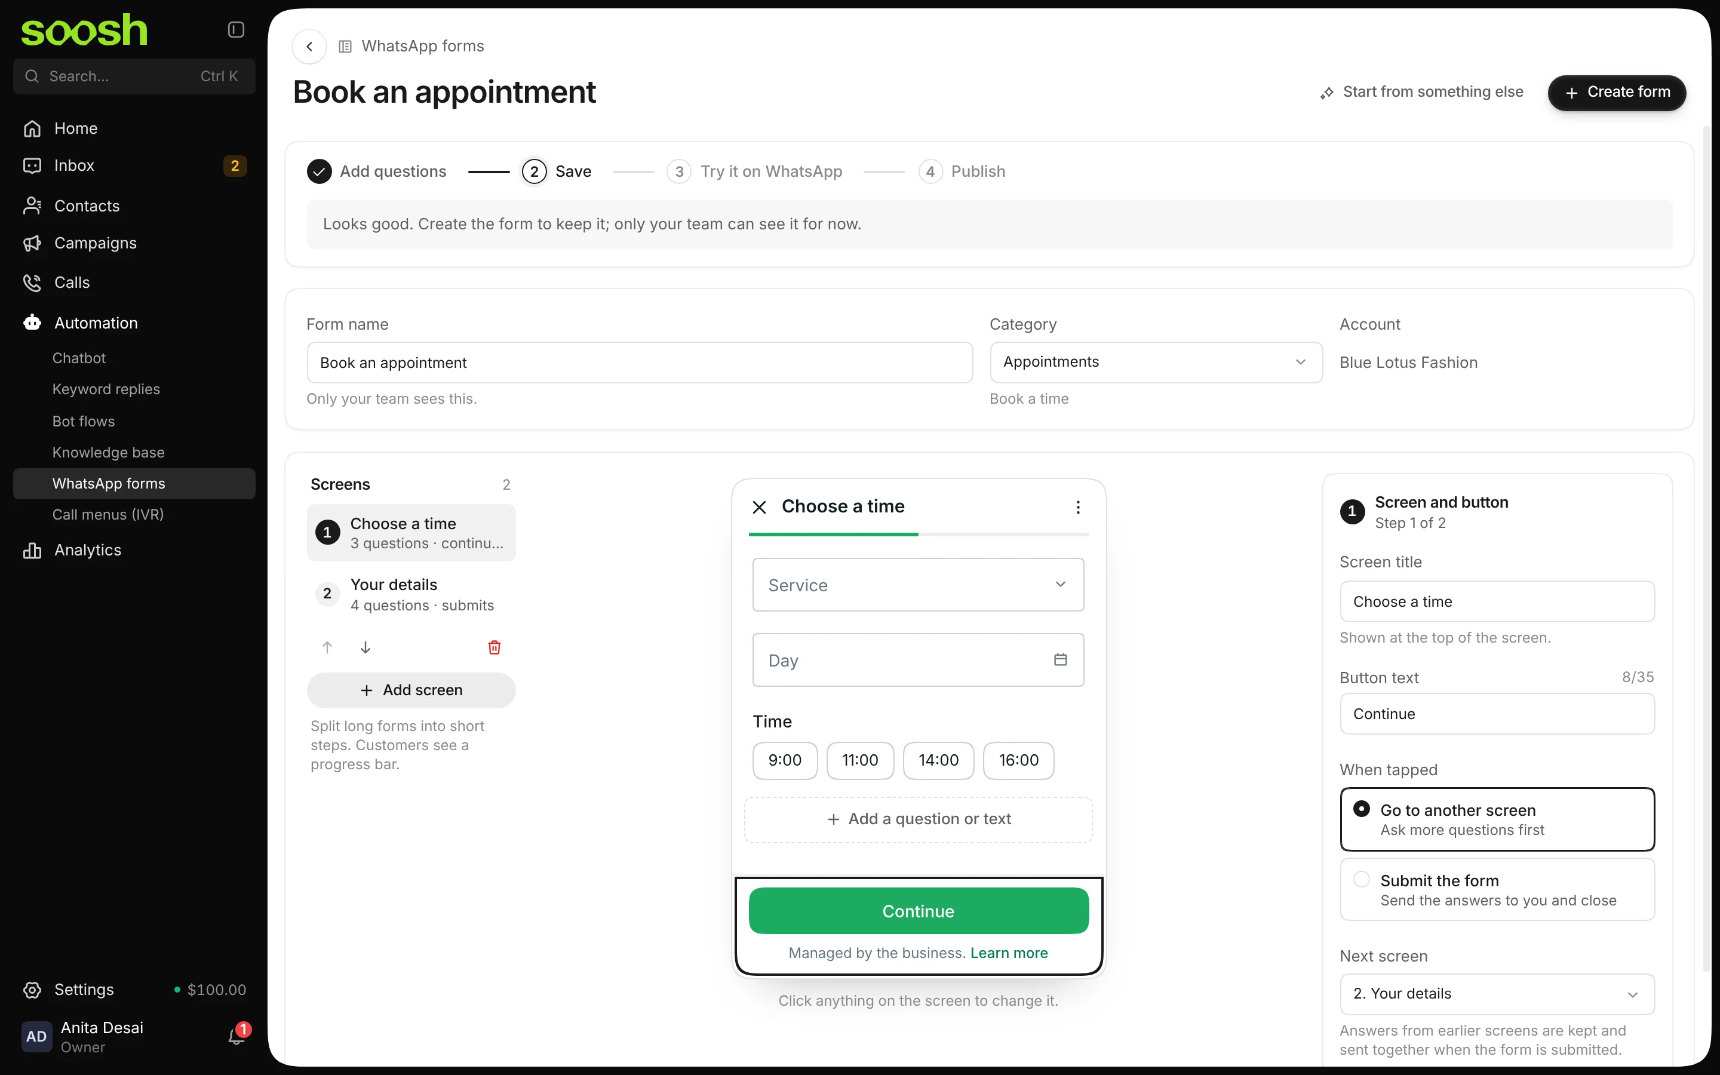Delete the screen with trash icon
The width and height of the screenshot is (1720, 1075).
pyautogui.click(x=494, y=647)
